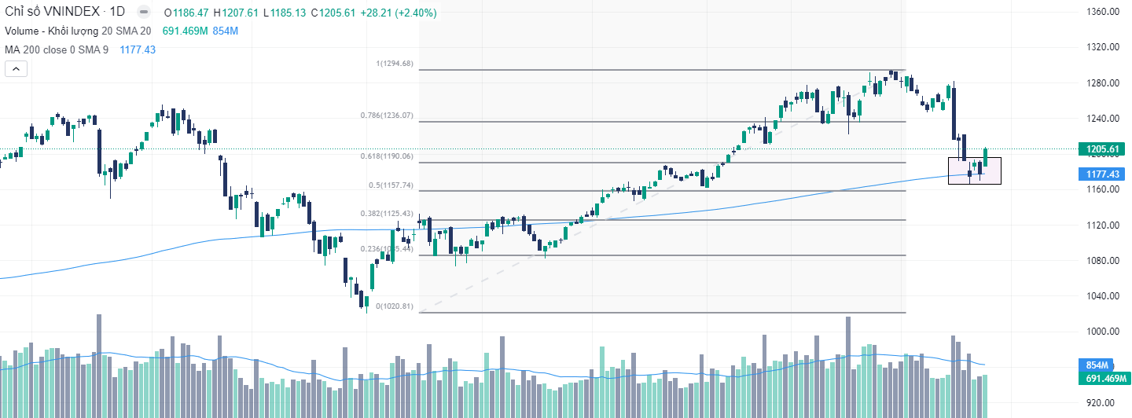Click the 1000.00 mark on price axis
This screenshot has height=418, width=1132.
(x=1101, y=332)
